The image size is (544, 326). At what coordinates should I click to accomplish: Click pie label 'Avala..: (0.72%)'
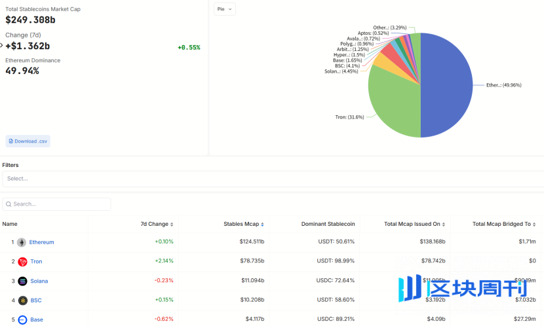363,39
